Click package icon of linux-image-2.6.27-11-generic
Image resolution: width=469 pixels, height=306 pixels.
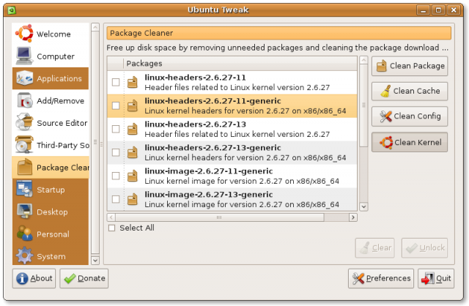pyautogui.click(x=132, y=176)
